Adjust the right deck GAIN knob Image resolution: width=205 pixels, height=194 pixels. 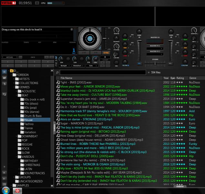[171, 31]
